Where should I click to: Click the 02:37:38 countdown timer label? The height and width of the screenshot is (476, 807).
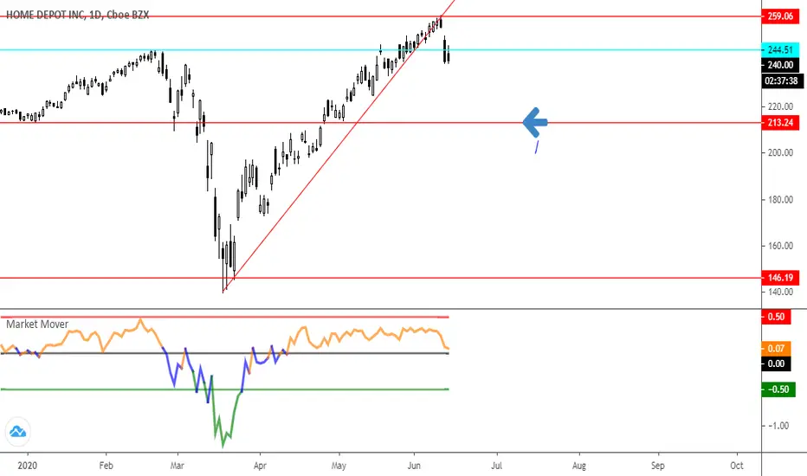pos(782,80)
